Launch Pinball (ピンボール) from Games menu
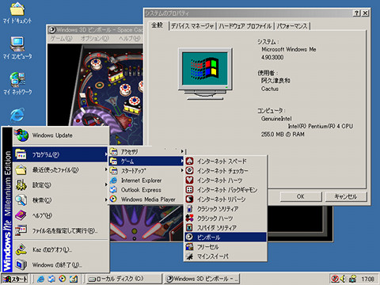This screenshot has height=285, width=380. (226, 237)
